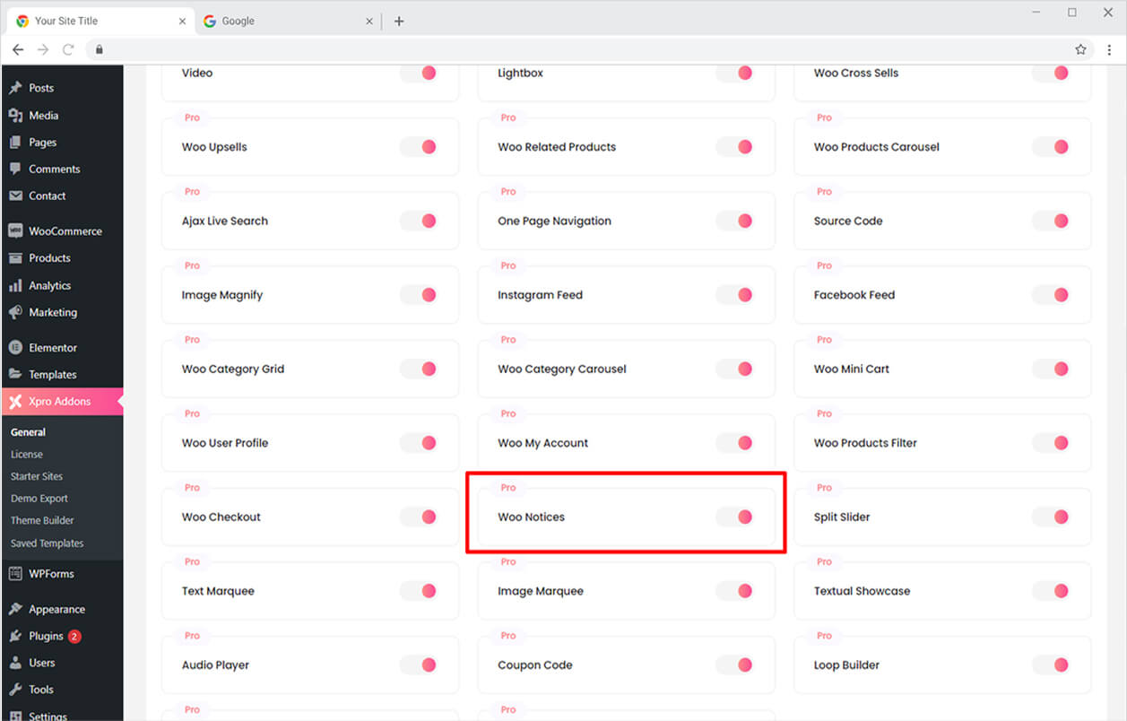1127x721 pixels.
Task: Click the Media icon in sidebar
Action: pyautogui.click(x=15, y=116)
